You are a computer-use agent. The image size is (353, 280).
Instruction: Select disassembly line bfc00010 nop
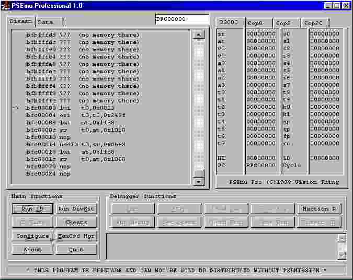[x=48, y=137]
